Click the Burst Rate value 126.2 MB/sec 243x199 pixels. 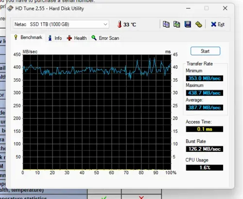[205, 149]
